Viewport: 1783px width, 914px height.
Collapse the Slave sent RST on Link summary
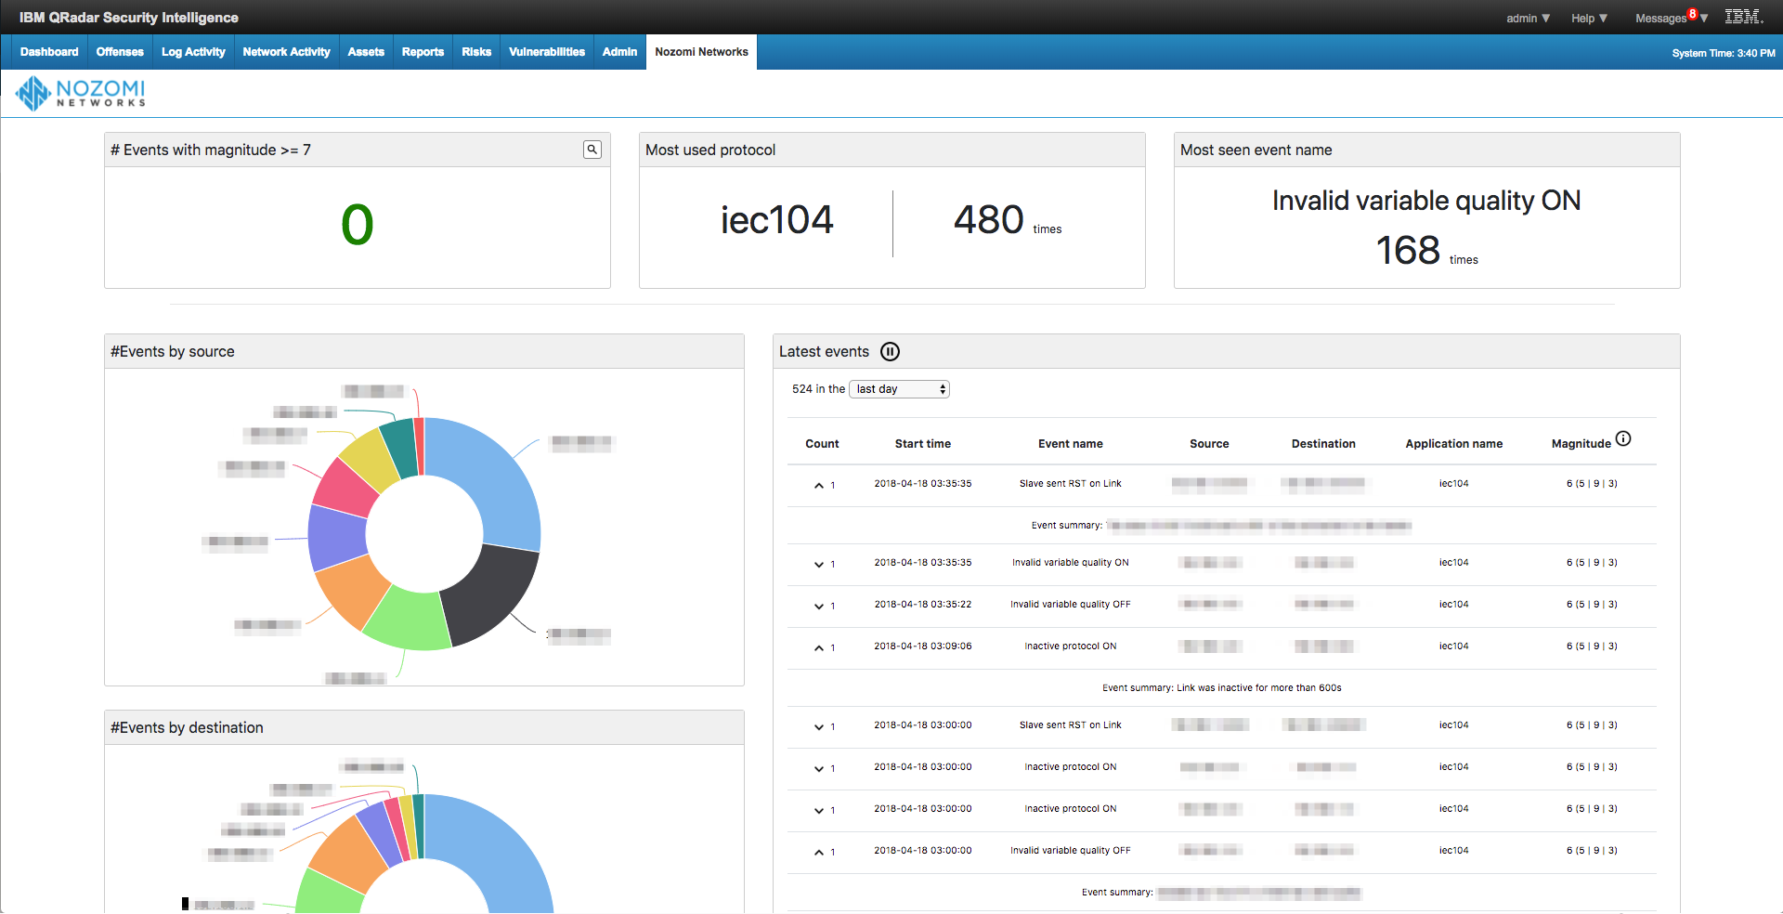[821, 485]
